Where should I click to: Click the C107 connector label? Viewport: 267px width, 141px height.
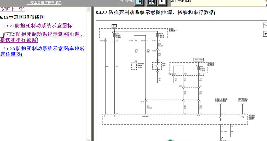click(x=102, y=41)
